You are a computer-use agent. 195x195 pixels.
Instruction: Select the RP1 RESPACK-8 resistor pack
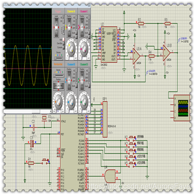tap(105, 119)
